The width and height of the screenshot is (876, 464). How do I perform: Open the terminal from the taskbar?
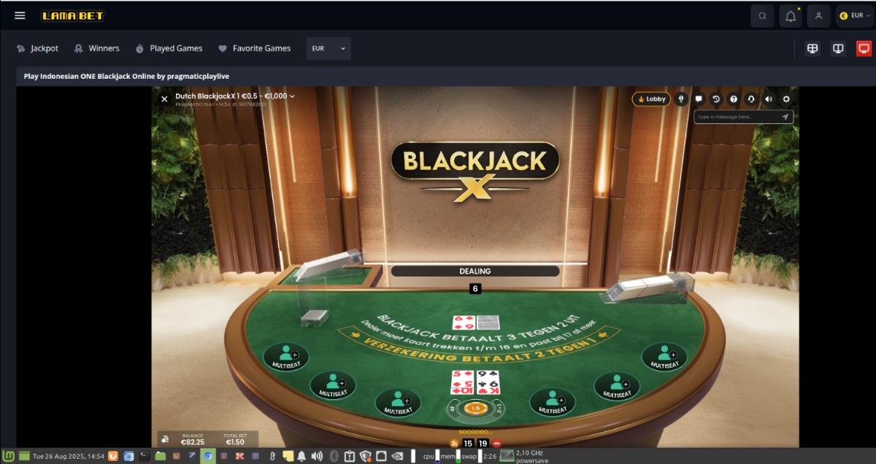[145, 456]
